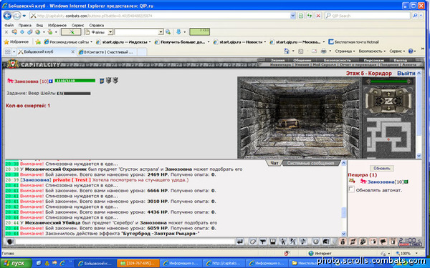Image resolution: width=430 pixels, height=268 pixels.
Task: Click the blue download arrow toolbar icon
Action: pos(178,32)
